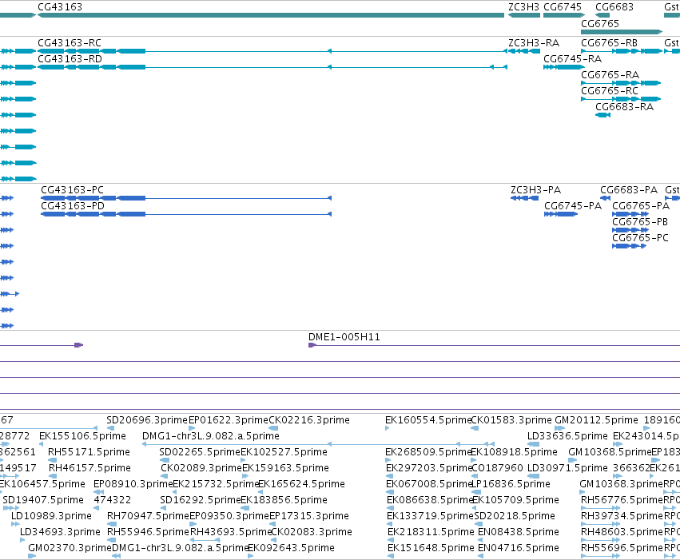Screen dimensions: 680x560
Task: Open EST EK108918.5prime
Action: click(x=515, y=452)
